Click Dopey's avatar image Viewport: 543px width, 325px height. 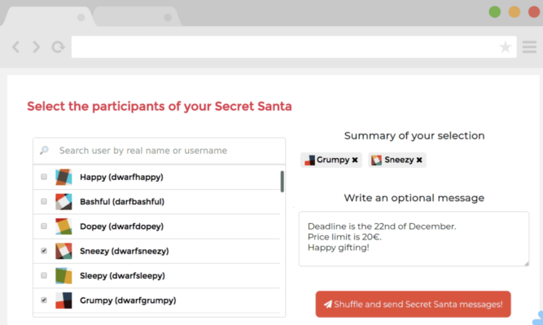63,226
